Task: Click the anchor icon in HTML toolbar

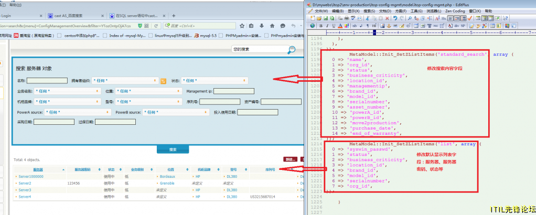Action: point(389,26)
